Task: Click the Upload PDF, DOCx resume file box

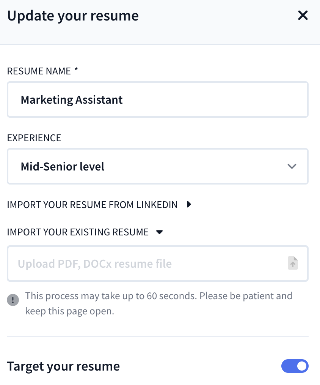Action: pos(152,263)
